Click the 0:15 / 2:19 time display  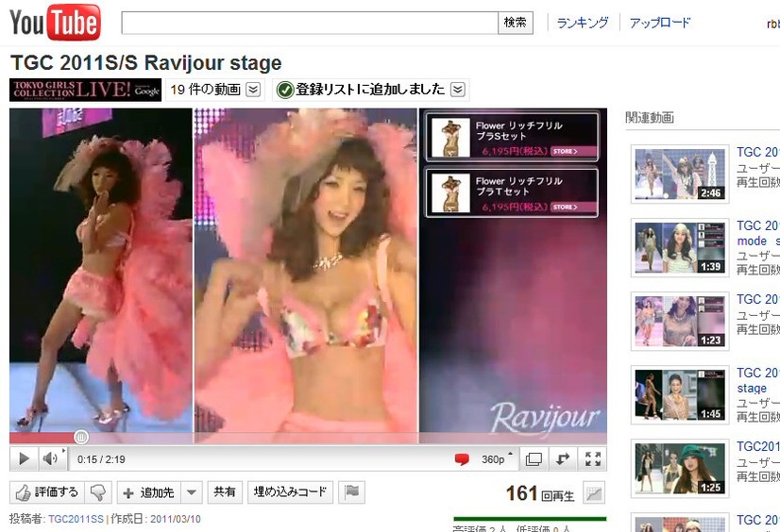[101, 459]
